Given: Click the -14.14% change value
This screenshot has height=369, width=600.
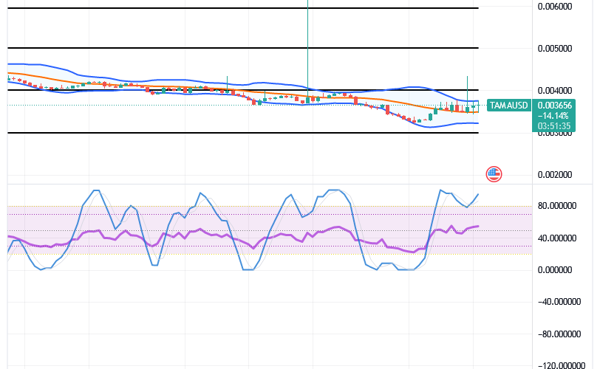Looking at the screenshot, I should coord(553,115).
